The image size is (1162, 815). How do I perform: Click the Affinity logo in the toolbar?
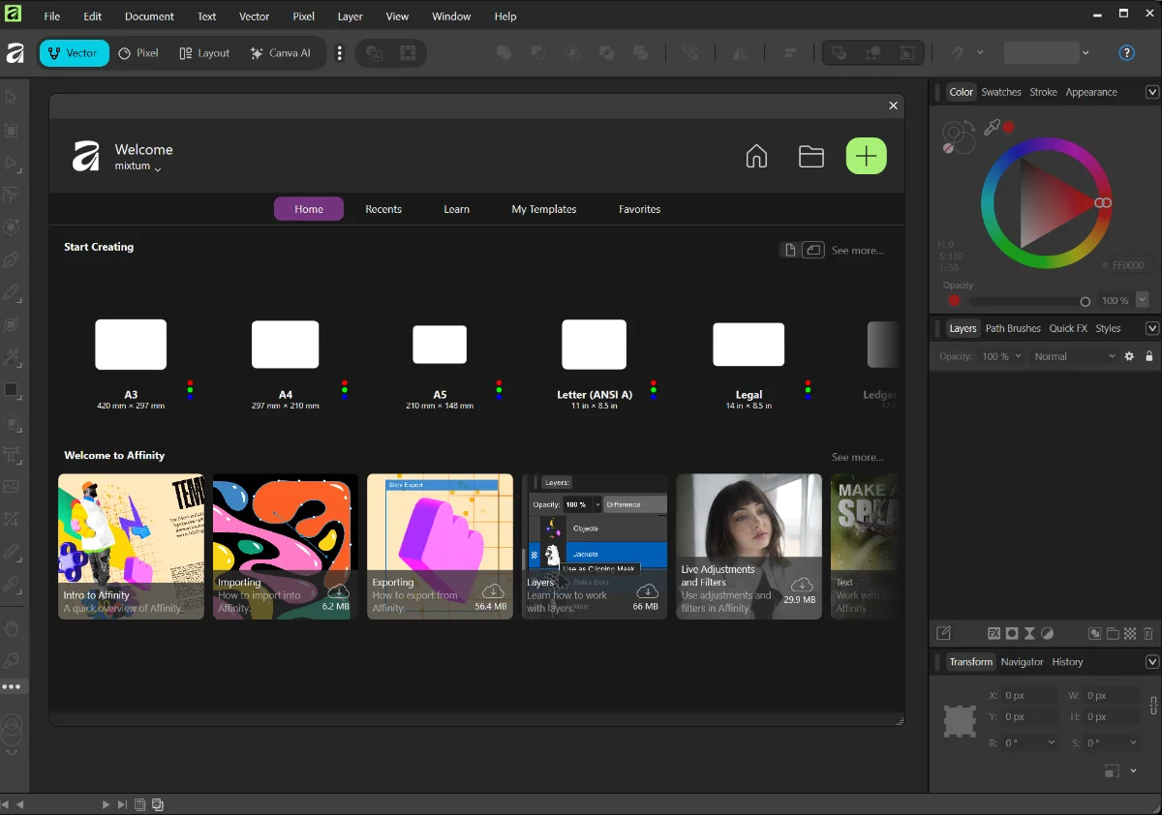(15, 53)
